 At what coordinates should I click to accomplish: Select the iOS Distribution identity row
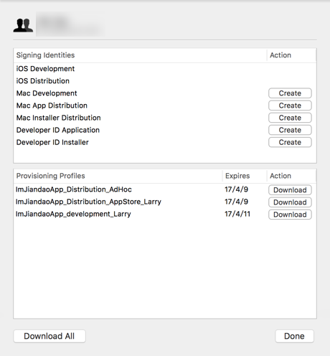(x=165, y=81)
